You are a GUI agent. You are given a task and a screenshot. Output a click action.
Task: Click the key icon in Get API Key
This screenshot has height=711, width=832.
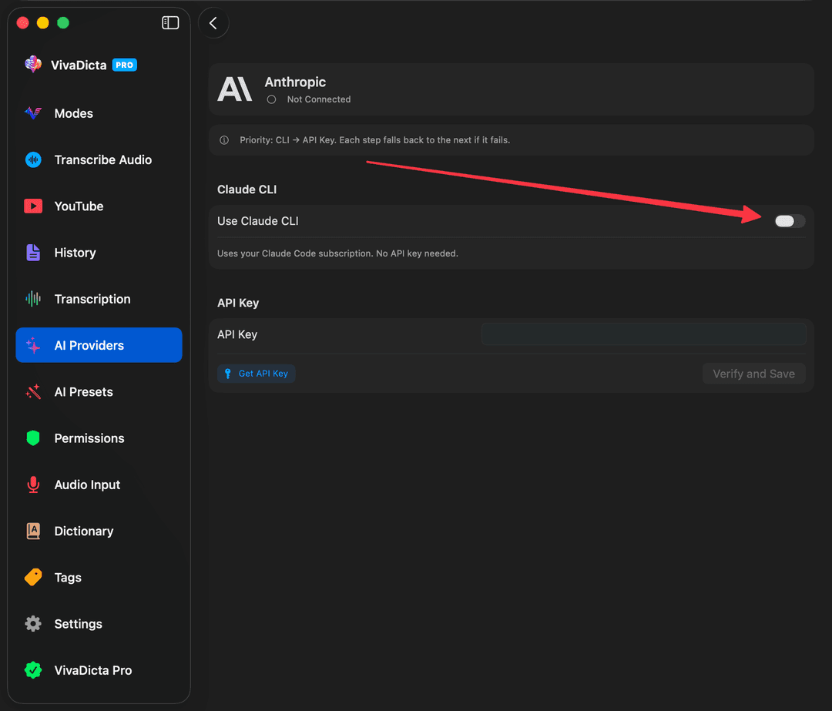pyautogui.click(x=227, y=374)
